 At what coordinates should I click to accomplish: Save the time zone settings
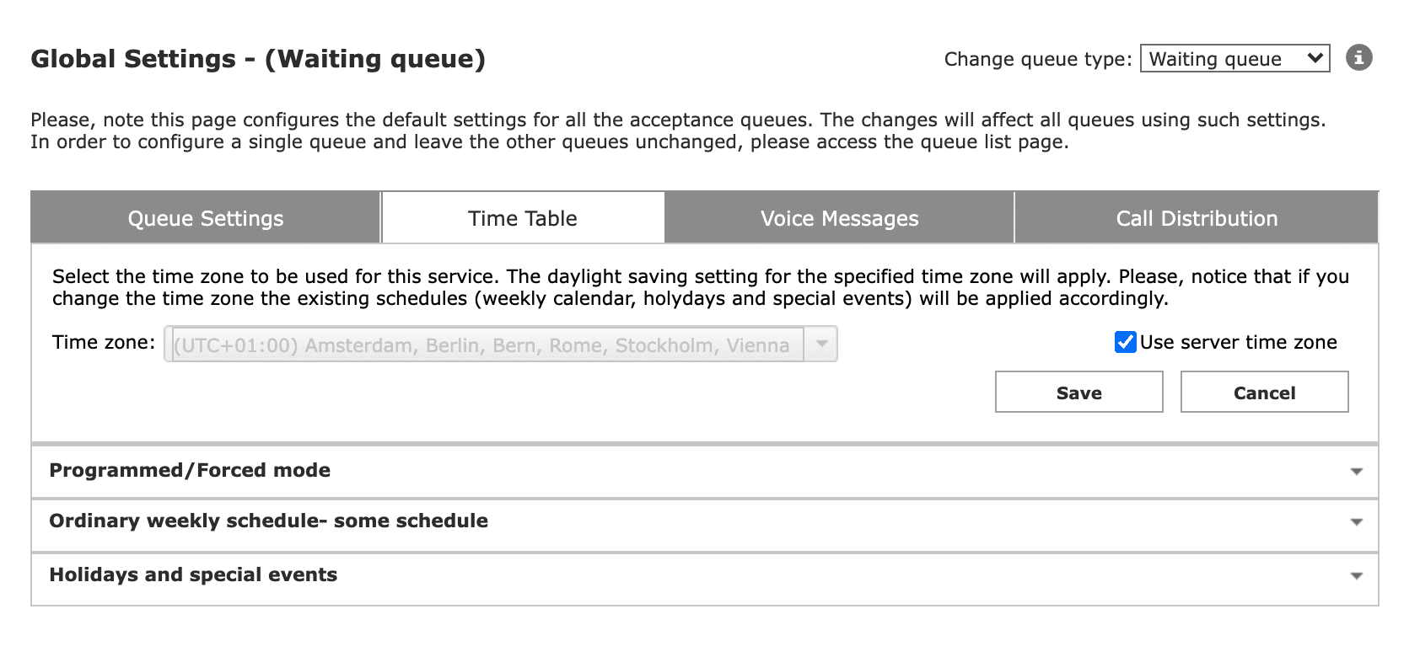pos(1078,393)
